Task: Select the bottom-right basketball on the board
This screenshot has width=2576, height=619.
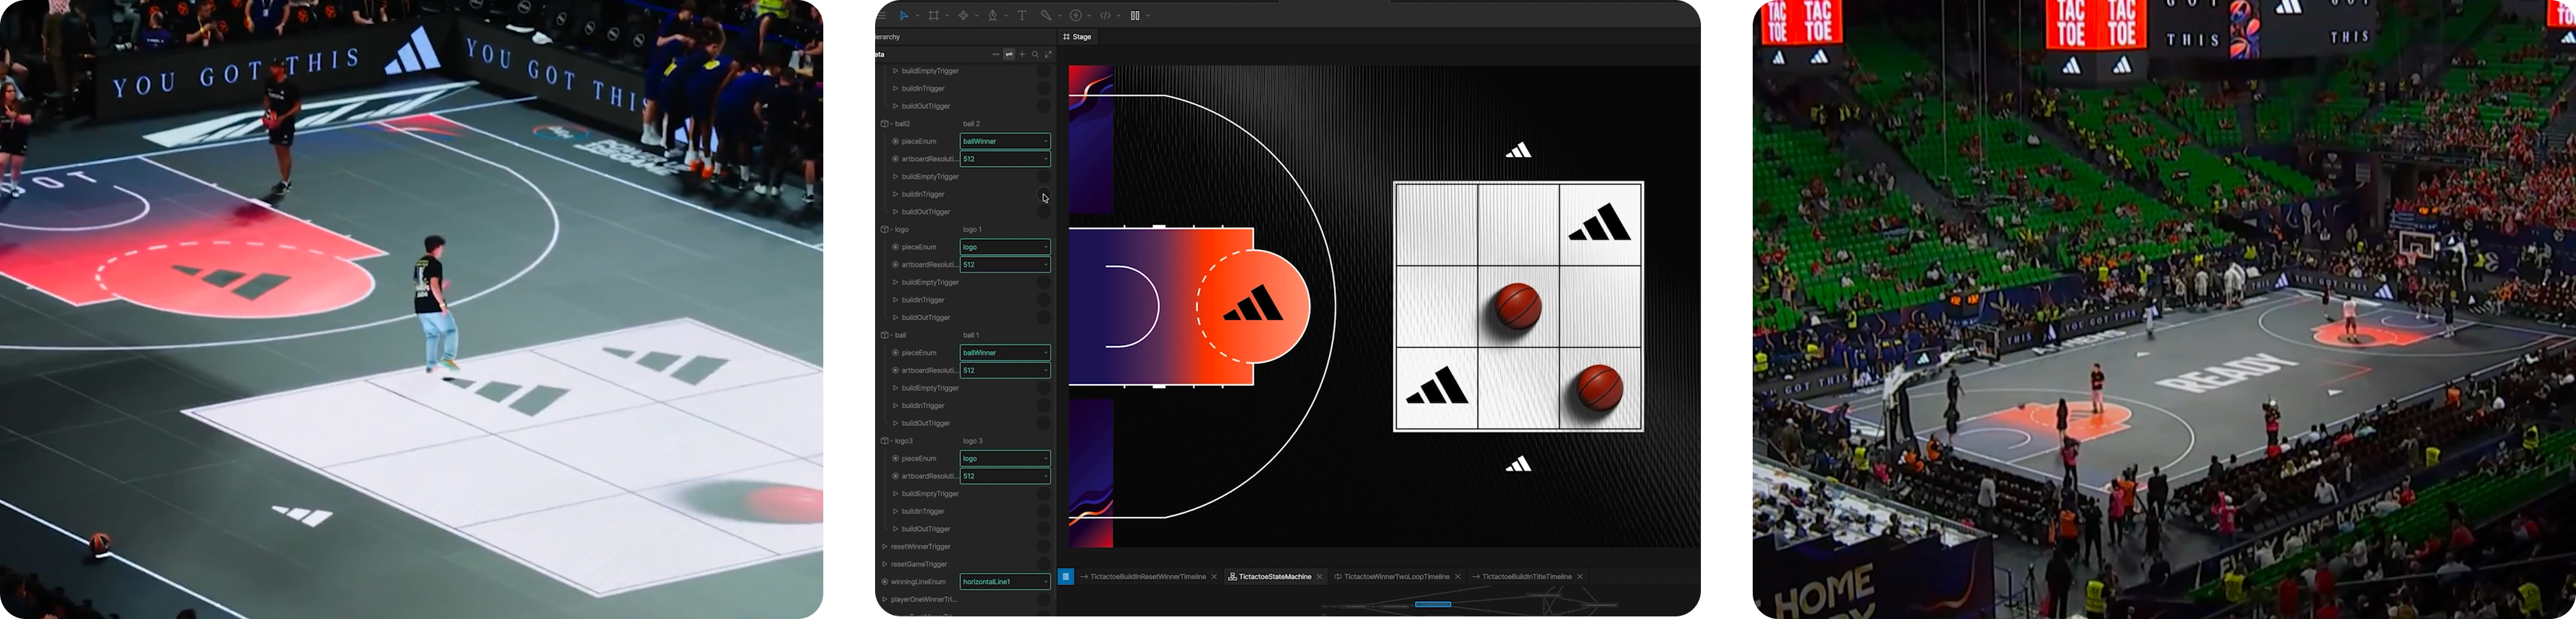Action: pos(1599,388)
